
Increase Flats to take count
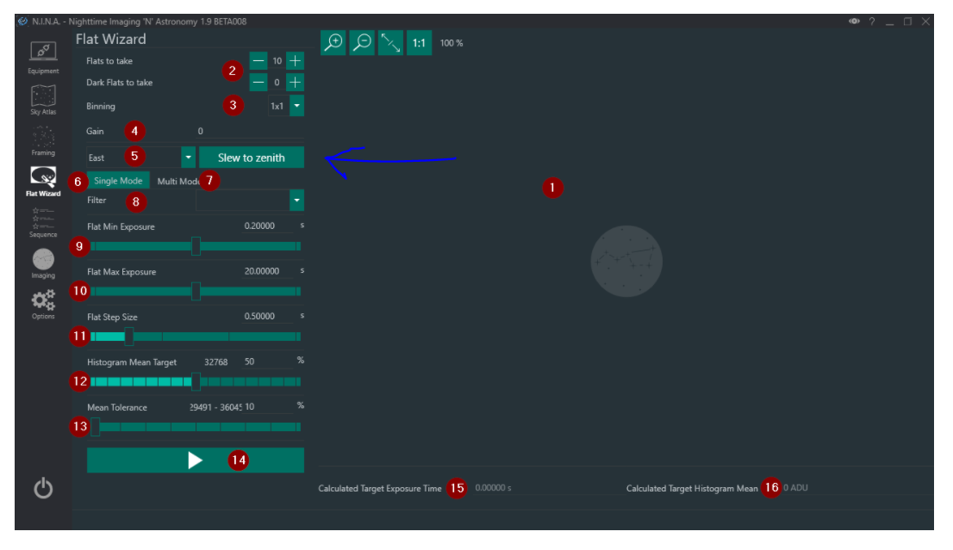tap(295, 61)
